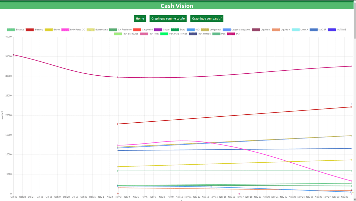Screen dimensions: 356x201
Task: Toggle MUTAVIE legend entry
Action: pyautogui.click(x=337, y=30)
